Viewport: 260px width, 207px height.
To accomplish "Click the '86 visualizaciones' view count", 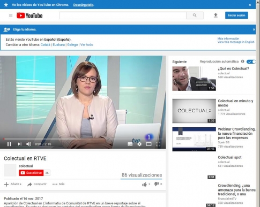I will tap(142, 175).
